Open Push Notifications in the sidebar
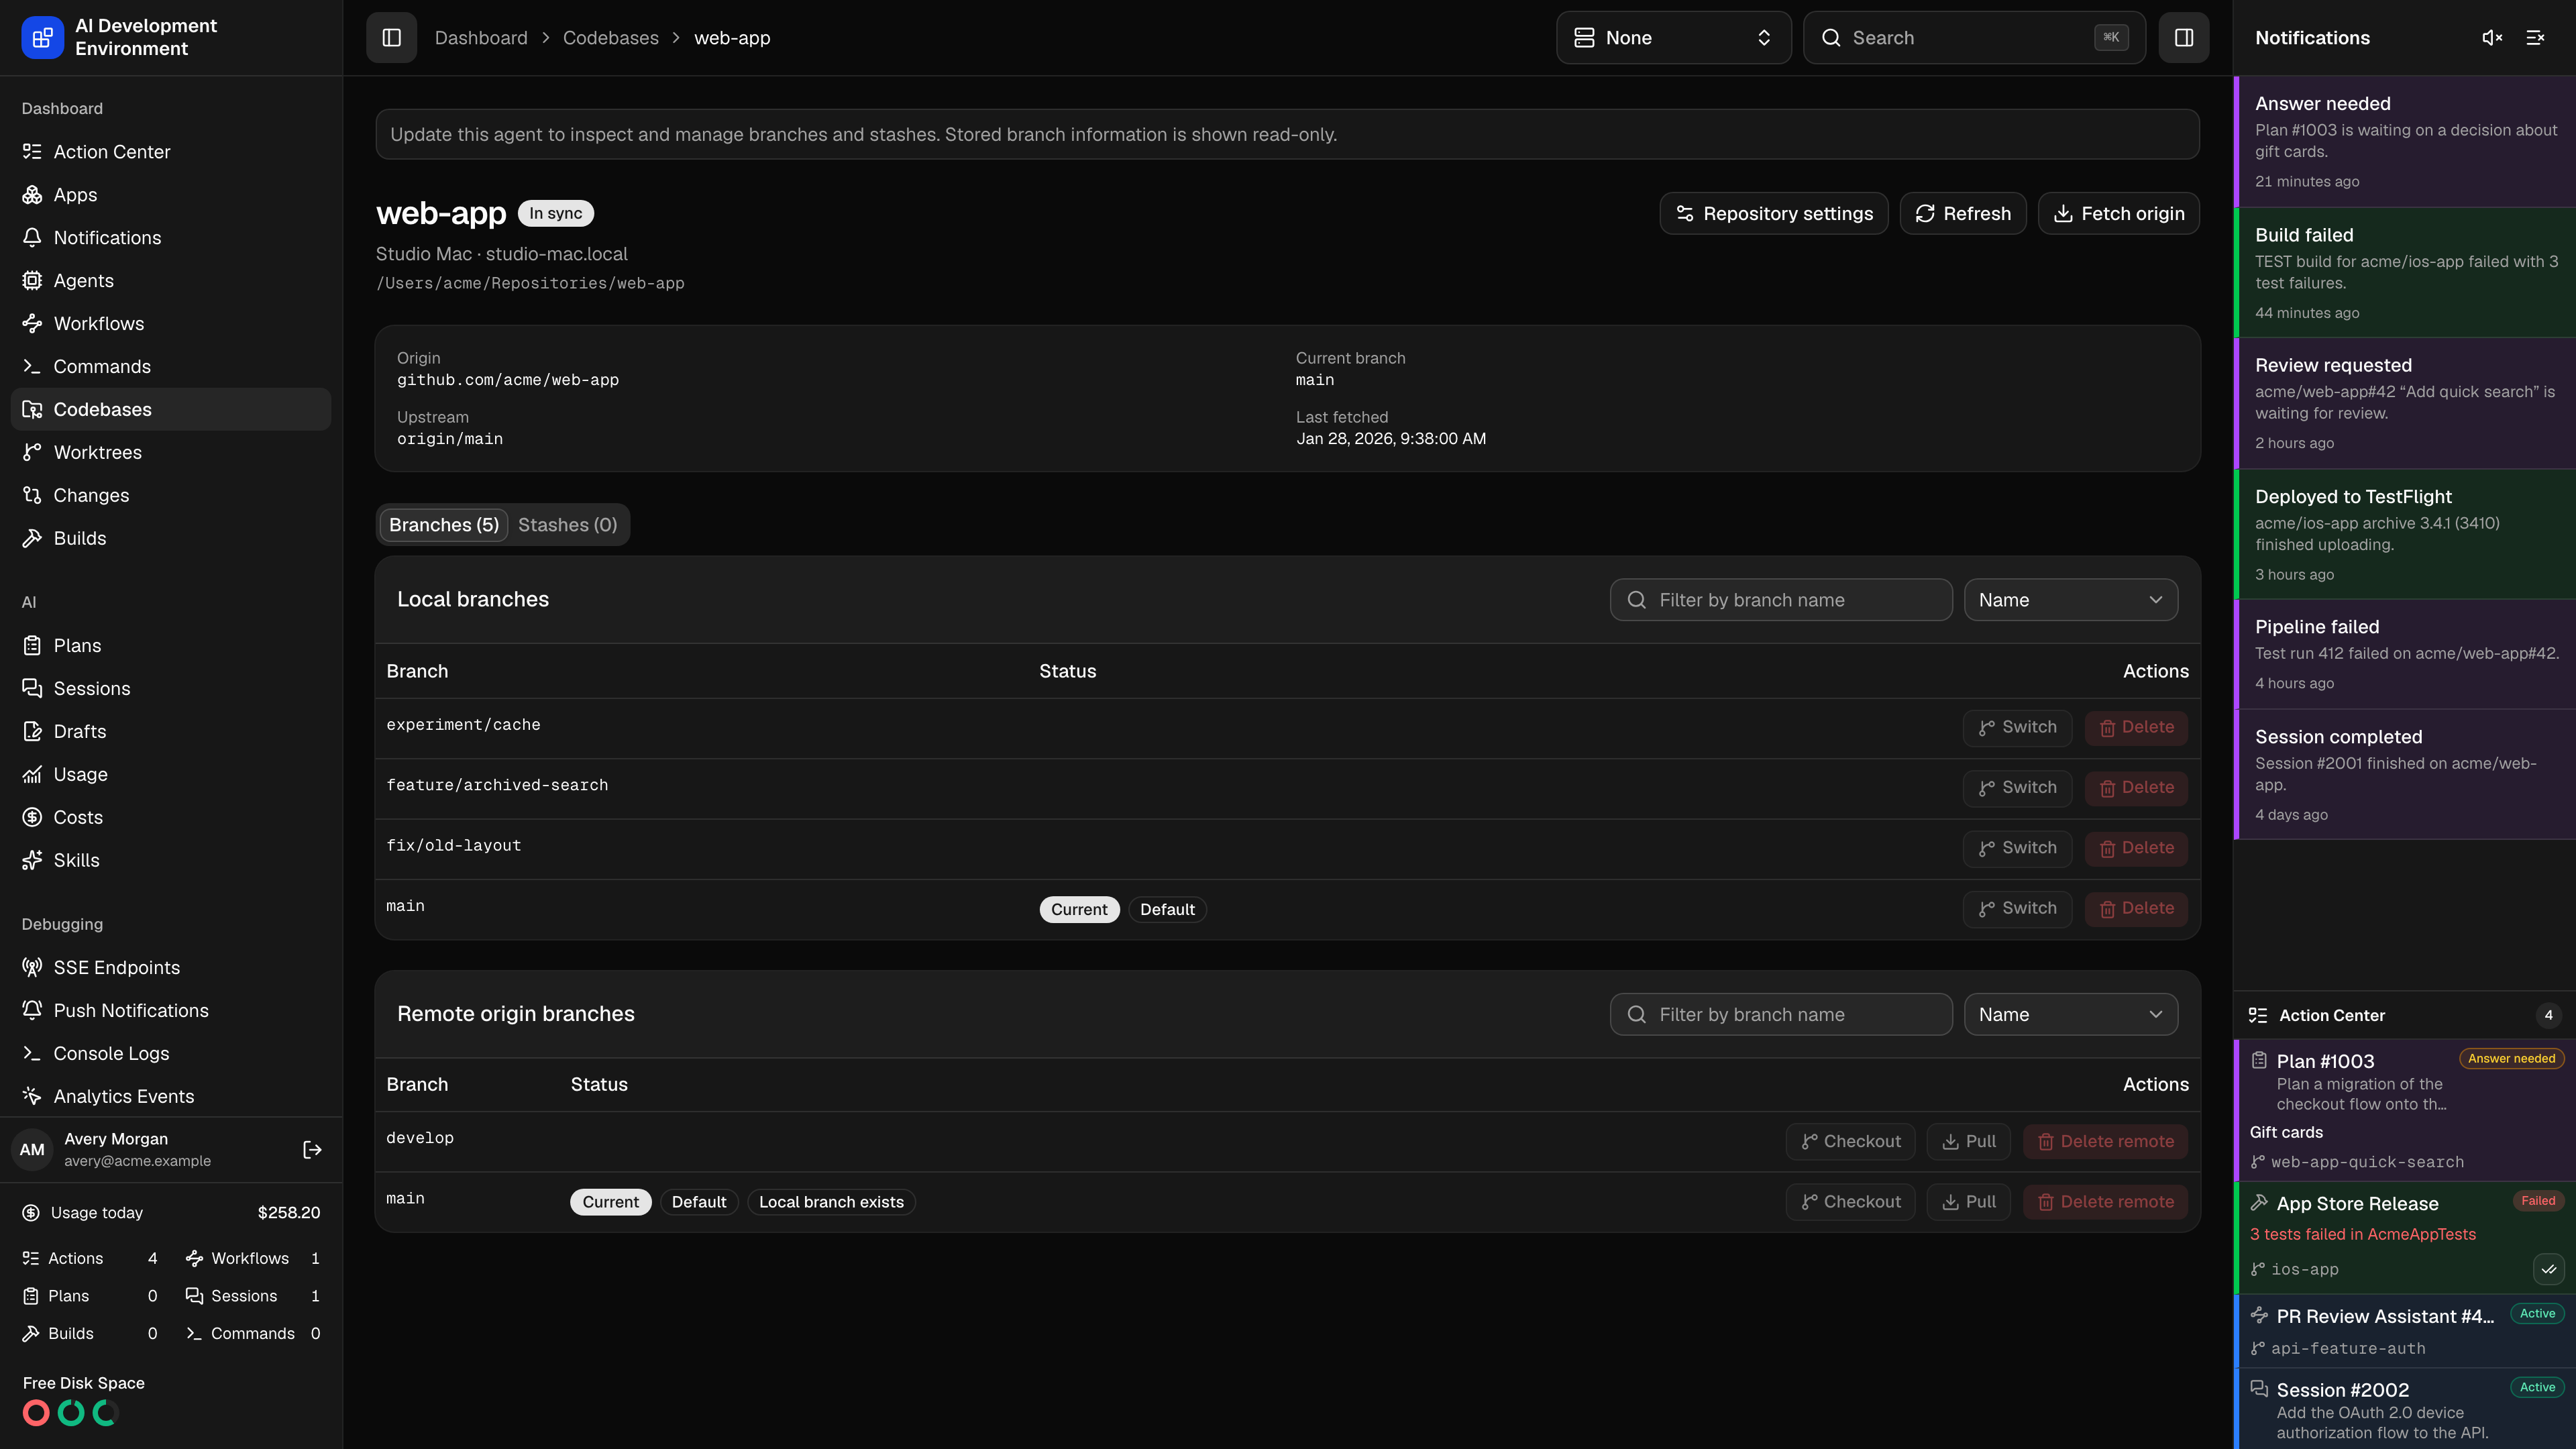Screen dimensions: 2576x1449 (x=171, y=1011)
